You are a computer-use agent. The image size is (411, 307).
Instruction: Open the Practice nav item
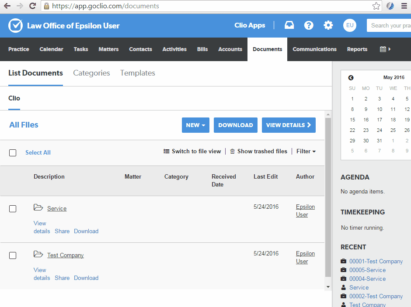(x=19, y=49)
